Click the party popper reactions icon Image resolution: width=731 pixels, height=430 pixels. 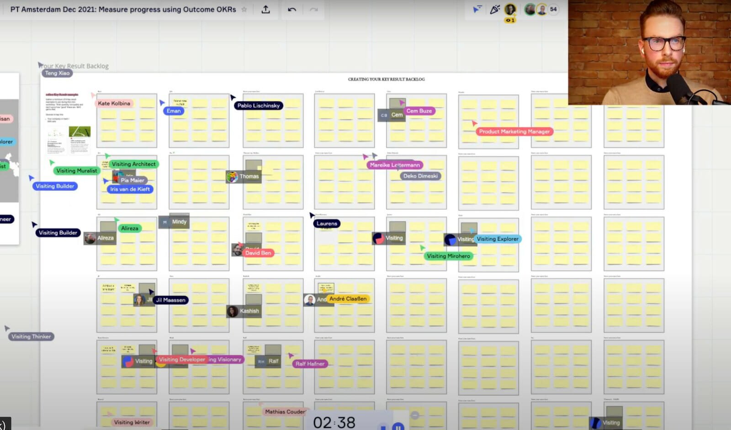494,10
